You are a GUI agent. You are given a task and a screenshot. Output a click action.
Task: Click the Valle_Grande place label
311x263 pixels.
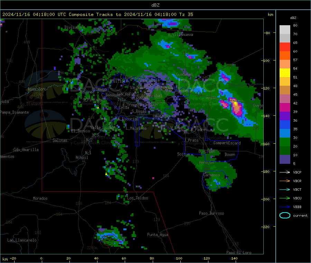103,128
